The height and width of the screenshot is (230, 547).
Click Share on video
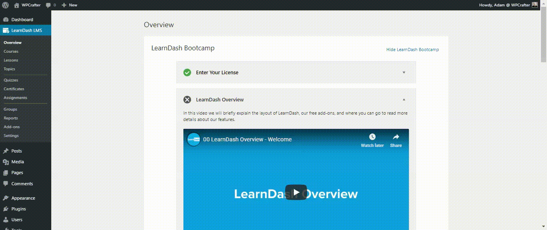pyautogui.click(x=396, y=141)
